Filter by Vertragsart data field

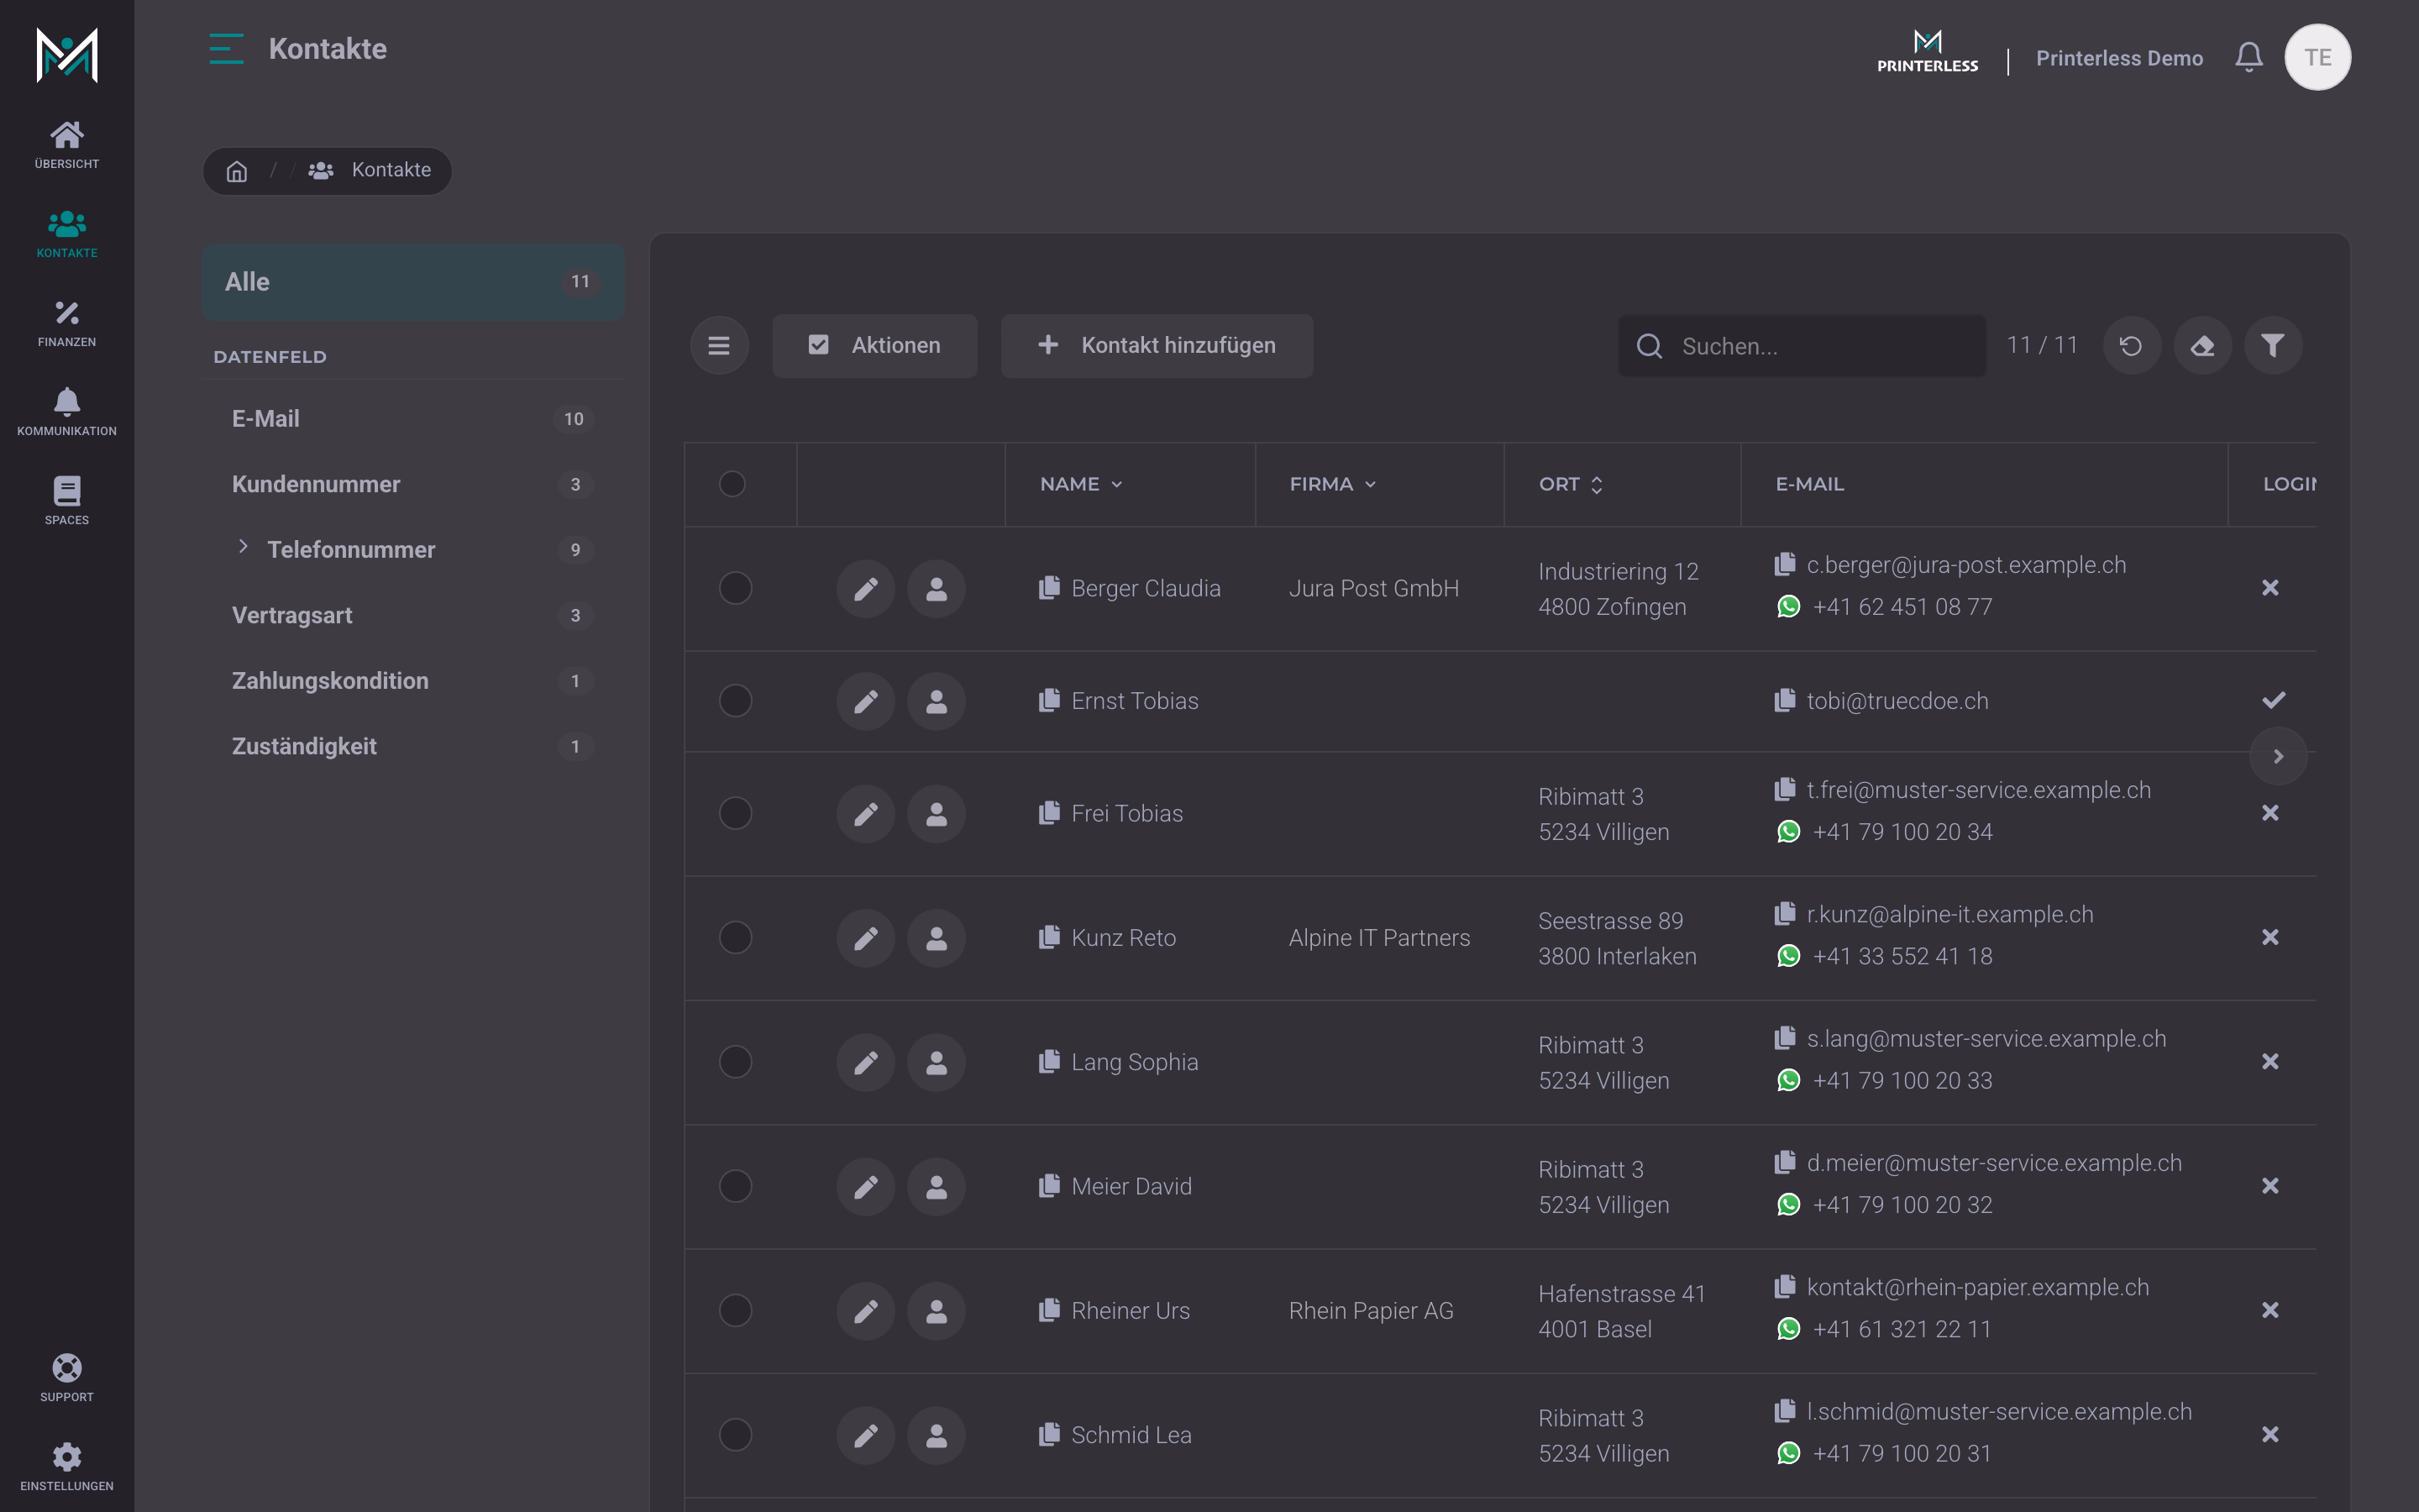[x=413, y=616]
